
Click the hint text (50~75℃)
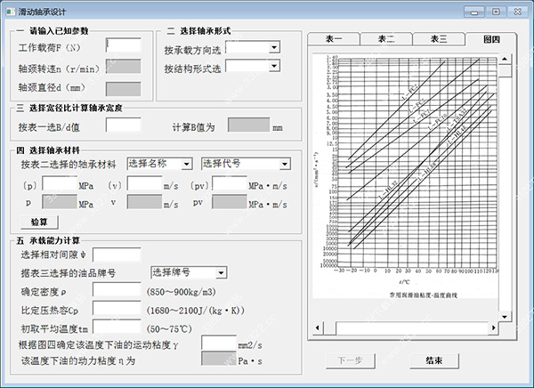pyautogui.click(x=169, y=328)
